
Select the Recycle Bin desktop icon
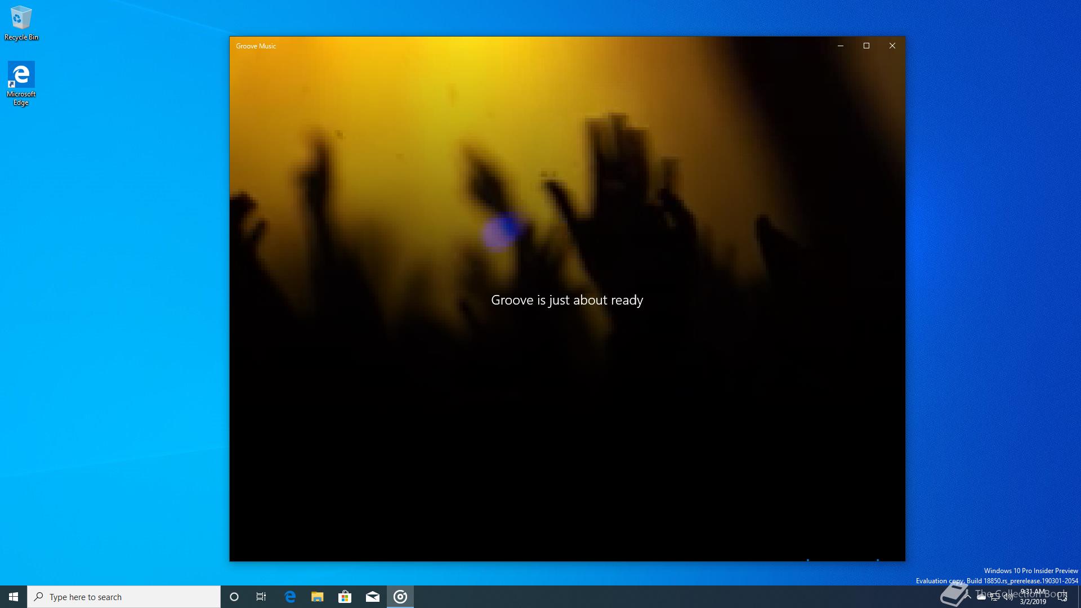(x=21, y=24)
